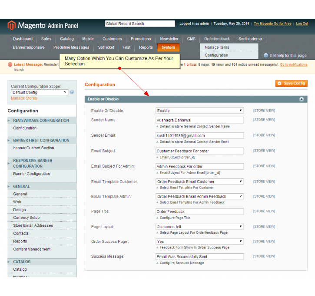The image size is (315, 296).
Task: Open the Sales menu
Action: [46, 39]
